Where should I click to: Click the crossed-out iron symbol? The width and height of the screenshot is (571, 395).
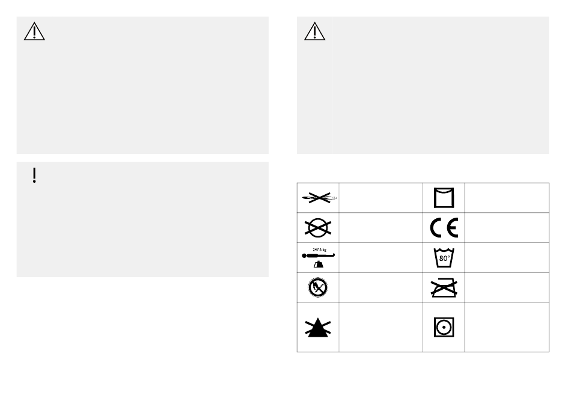tap(444, 287)
